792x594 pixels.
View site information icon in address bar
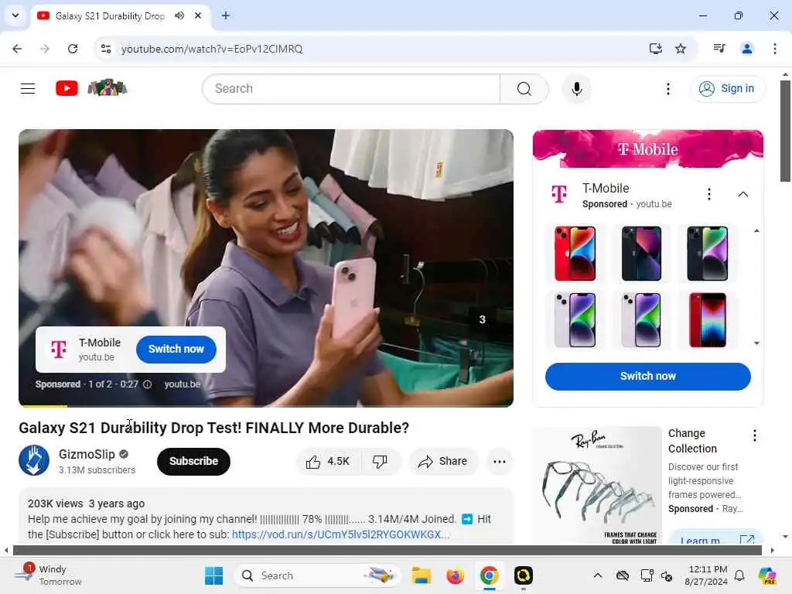[x=106, y=49]
